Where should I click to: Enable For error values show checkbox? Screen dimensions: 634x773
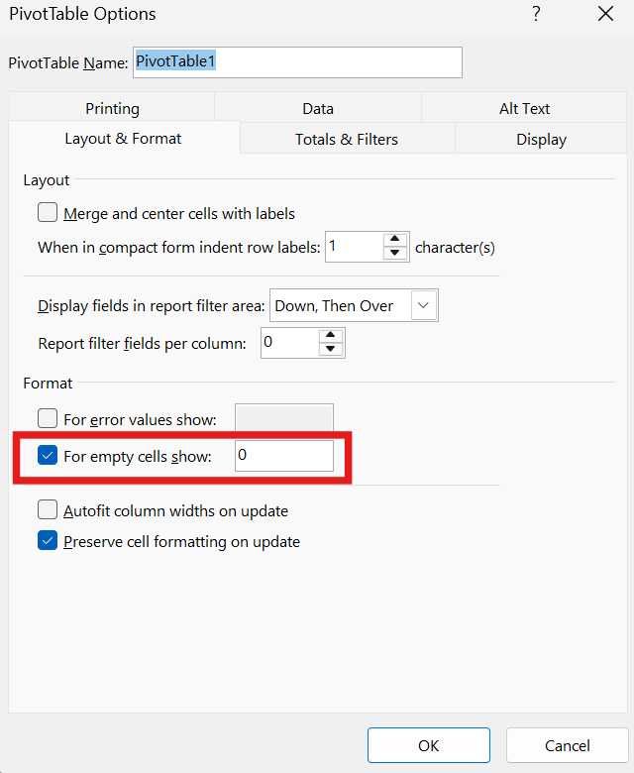[48, 418]
